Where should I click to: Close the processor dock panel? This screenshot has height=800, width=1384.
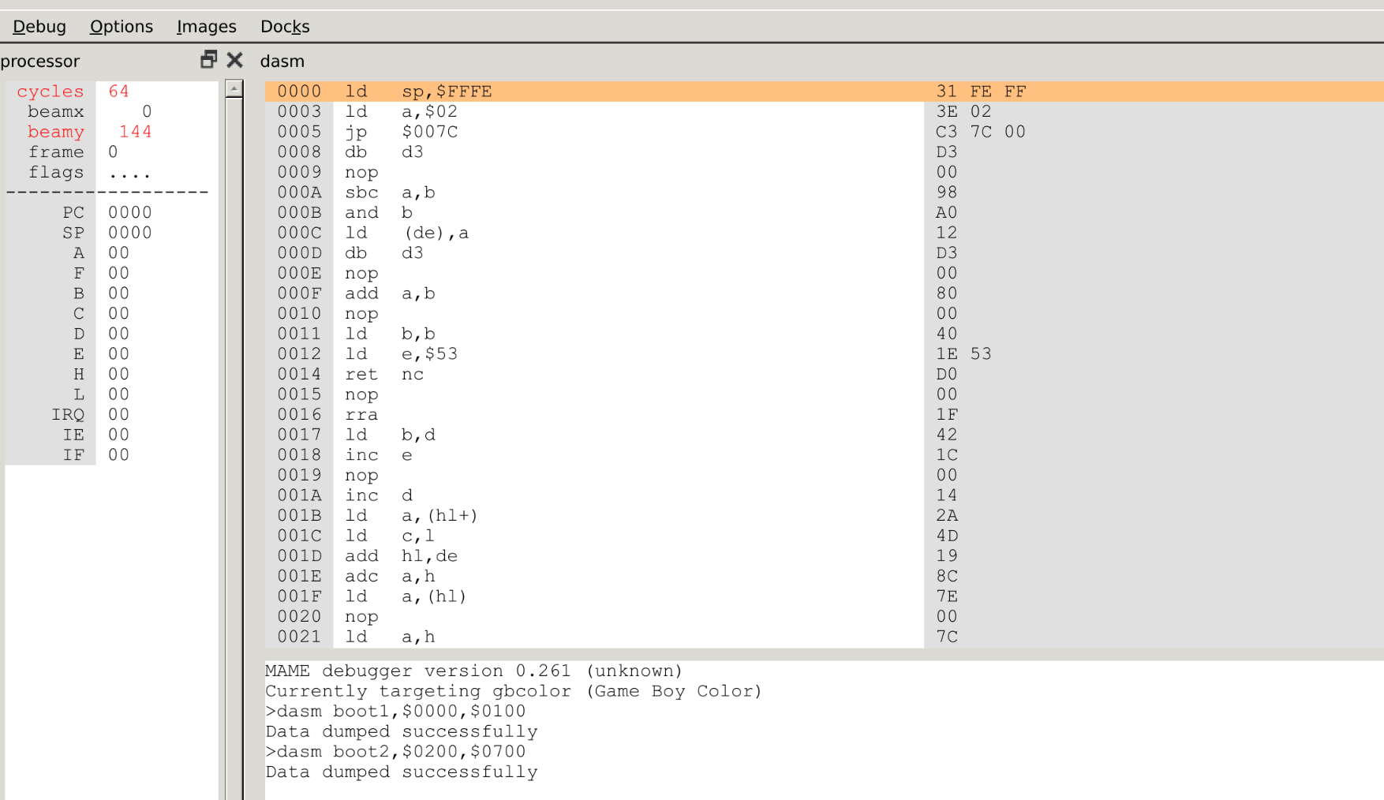[x=234, y=60]
